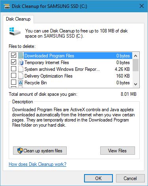This screenshot has height=186, width=148.
Task: Select the Disk Cleanup tab
Action: [18, 19]
